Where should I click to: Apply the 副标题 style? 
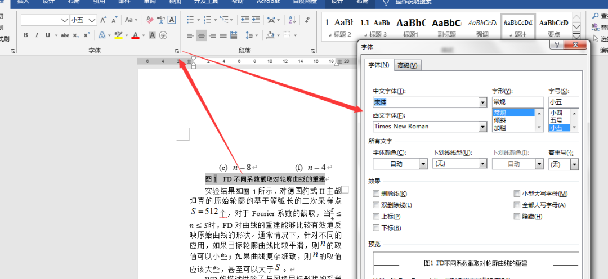[x=446, y=27]
